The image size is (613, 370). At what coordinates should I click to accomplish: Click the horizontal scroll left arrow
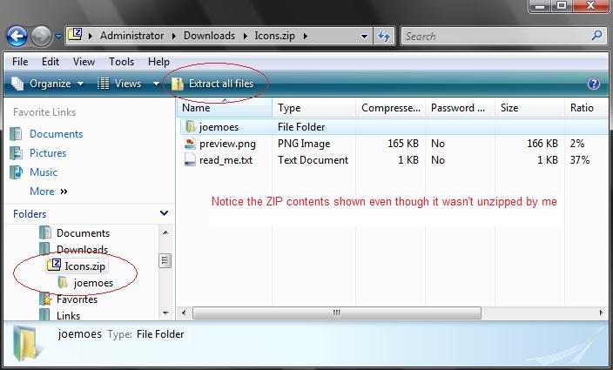(x=184, y=313)
